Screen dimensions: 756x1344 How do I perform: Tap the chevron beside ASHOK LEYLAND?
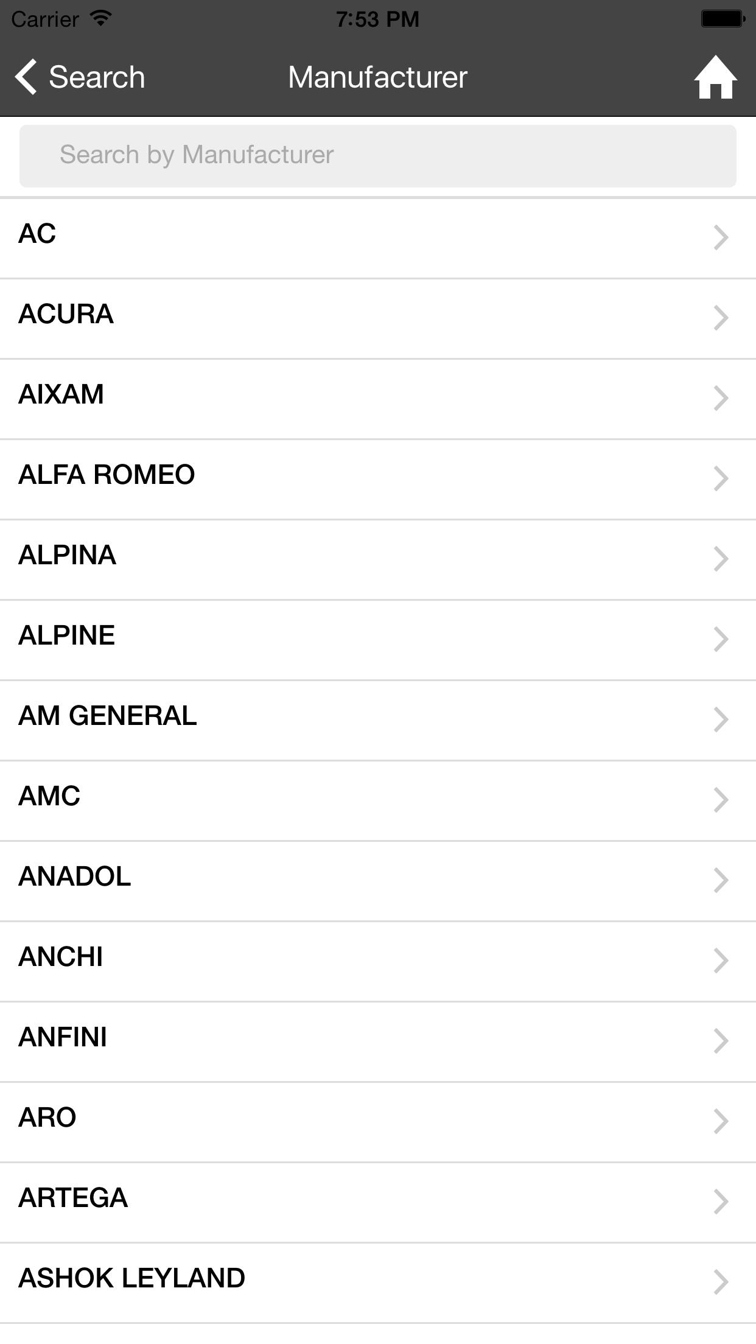click(x=721, y=1282)
